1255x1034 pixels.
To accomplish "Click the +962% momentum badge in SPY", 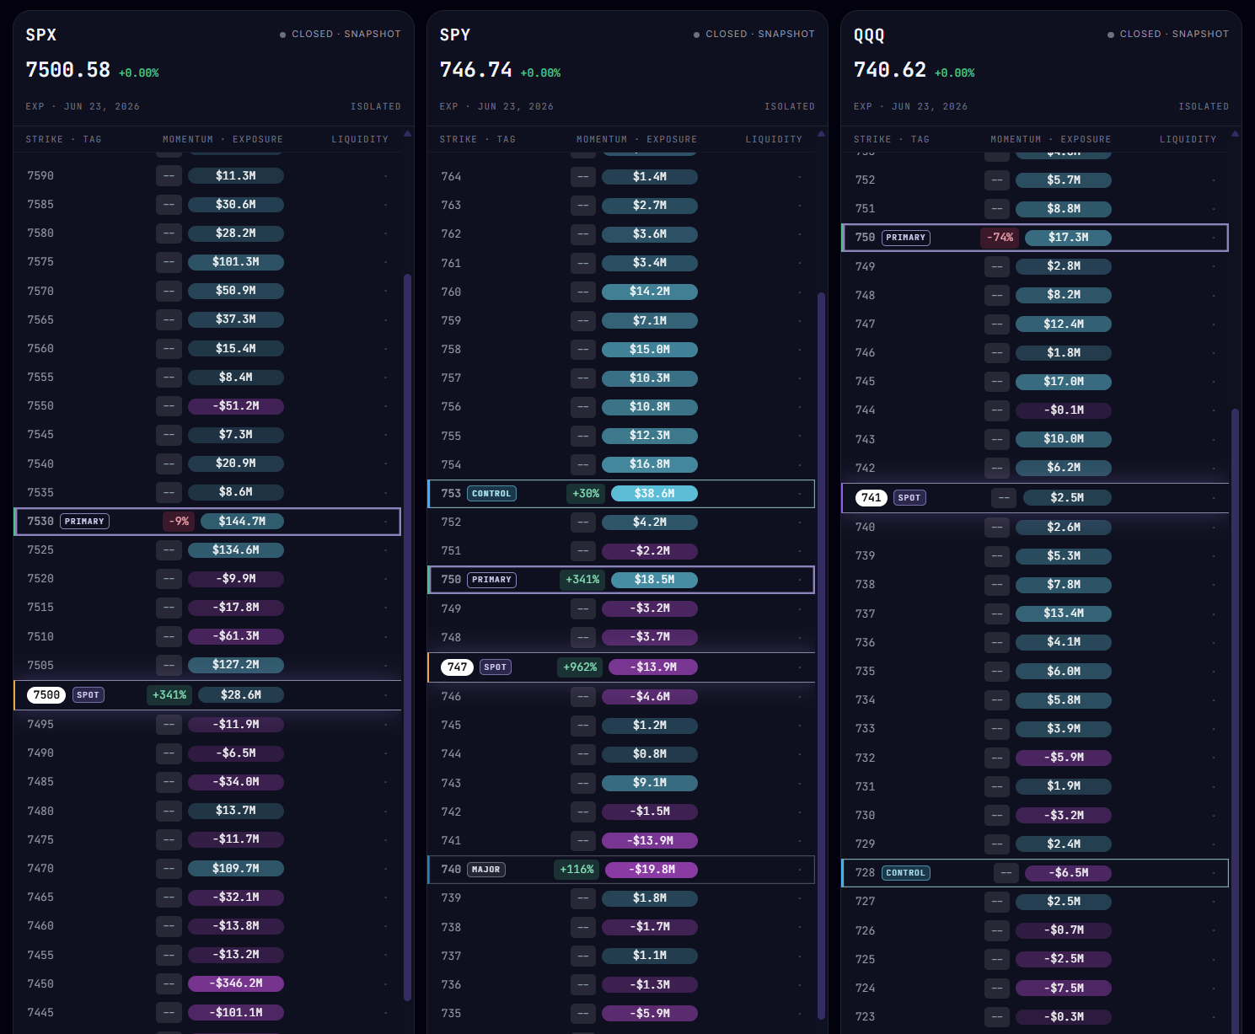I will pyautogui.click(x=580, y=667).
